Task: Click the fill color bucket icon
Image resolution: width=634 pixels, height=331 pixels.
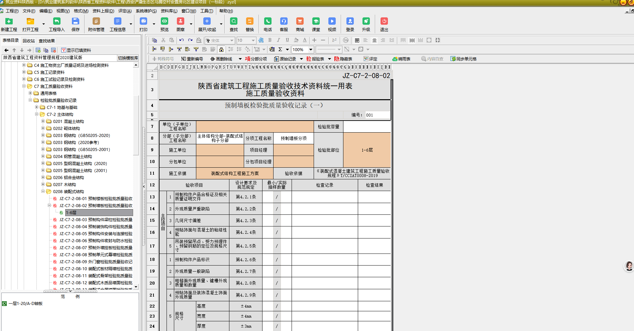Action: click(x=296, y=40)
